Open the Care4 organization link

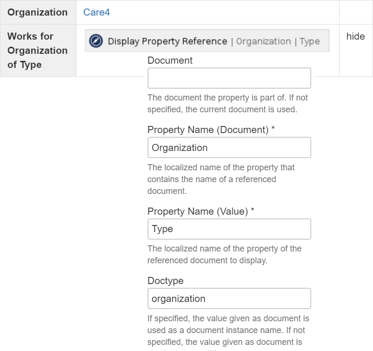[97, 12]
